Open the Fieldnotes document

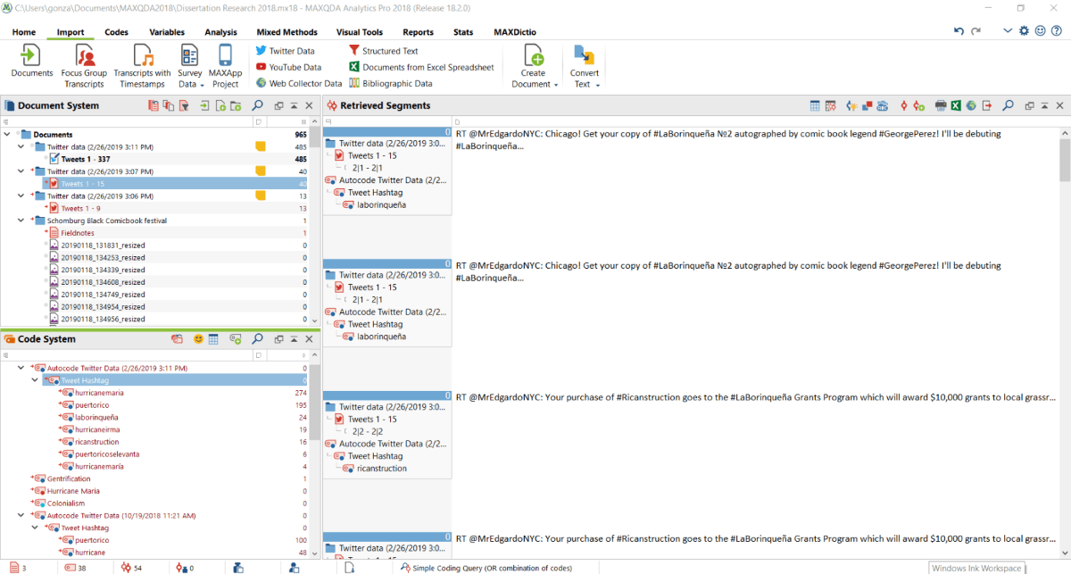coord(77,233)
